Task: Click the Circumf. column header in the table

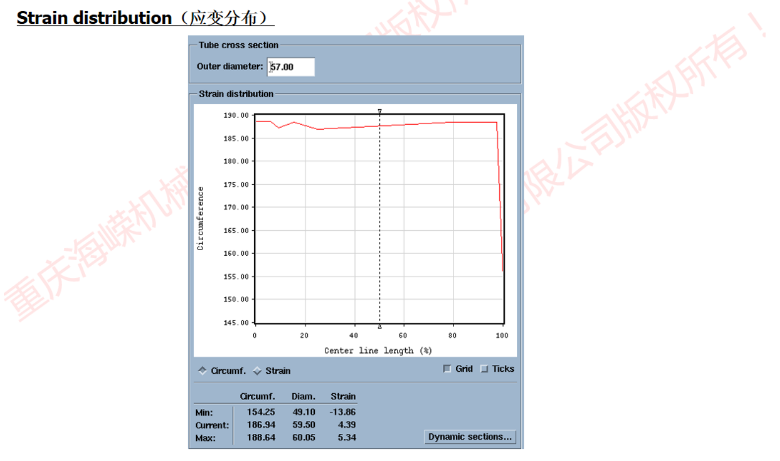Action: [x=257, y=397]
